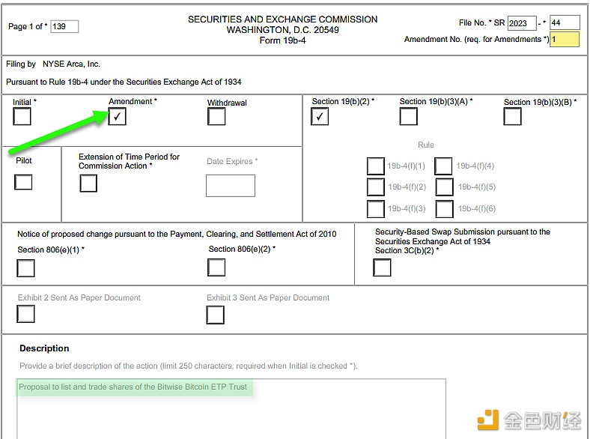The image size is (590, 439).
Task: Select the Rule 19b-4(f)(6) checkbox
Action: pyautogui.click(x=445, y=209)
